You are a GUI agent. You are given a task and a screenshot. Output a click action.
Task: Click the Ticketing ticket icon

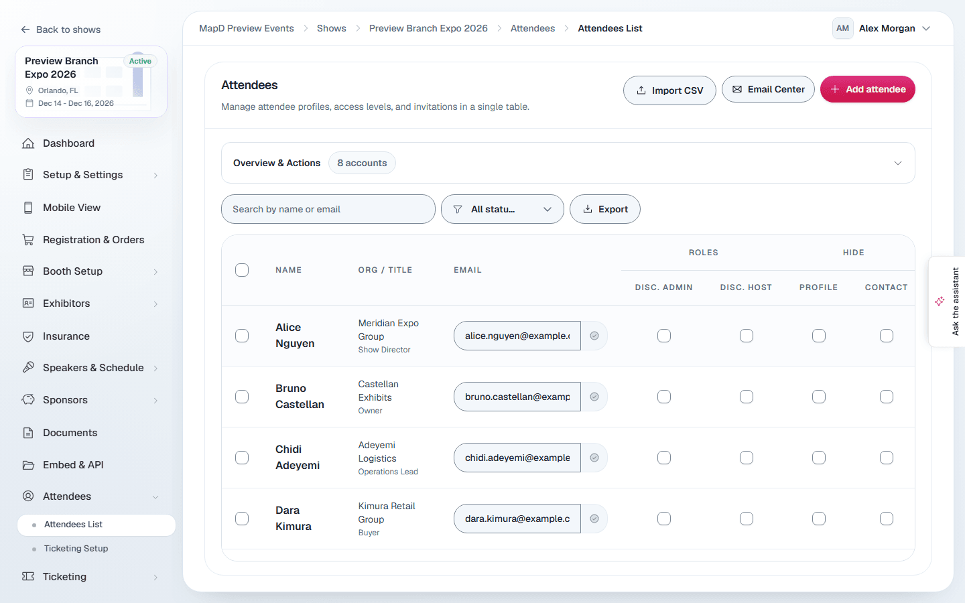point(28,577)
